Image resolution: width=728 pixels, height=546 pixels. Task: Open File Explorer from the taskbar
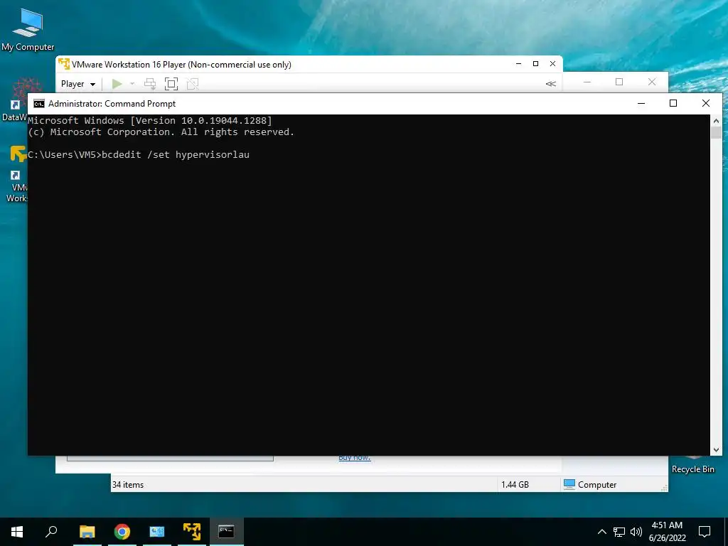pyautogui.click(x=87, y=532)
